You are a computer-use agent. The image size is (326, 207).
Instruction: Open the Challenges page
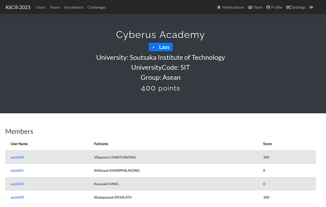[x=96, y=7]
